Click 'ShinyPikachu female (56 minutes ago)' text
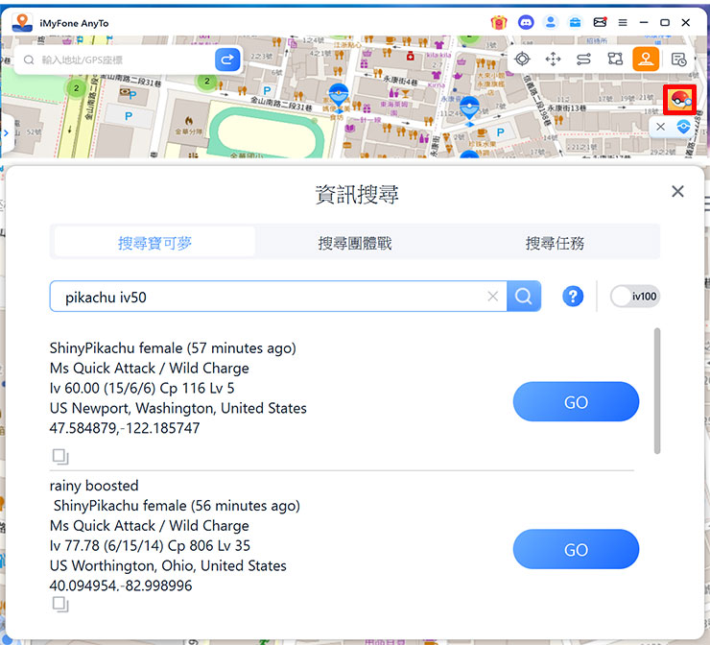This screenshot has height=645, width=710. [177, 506]
